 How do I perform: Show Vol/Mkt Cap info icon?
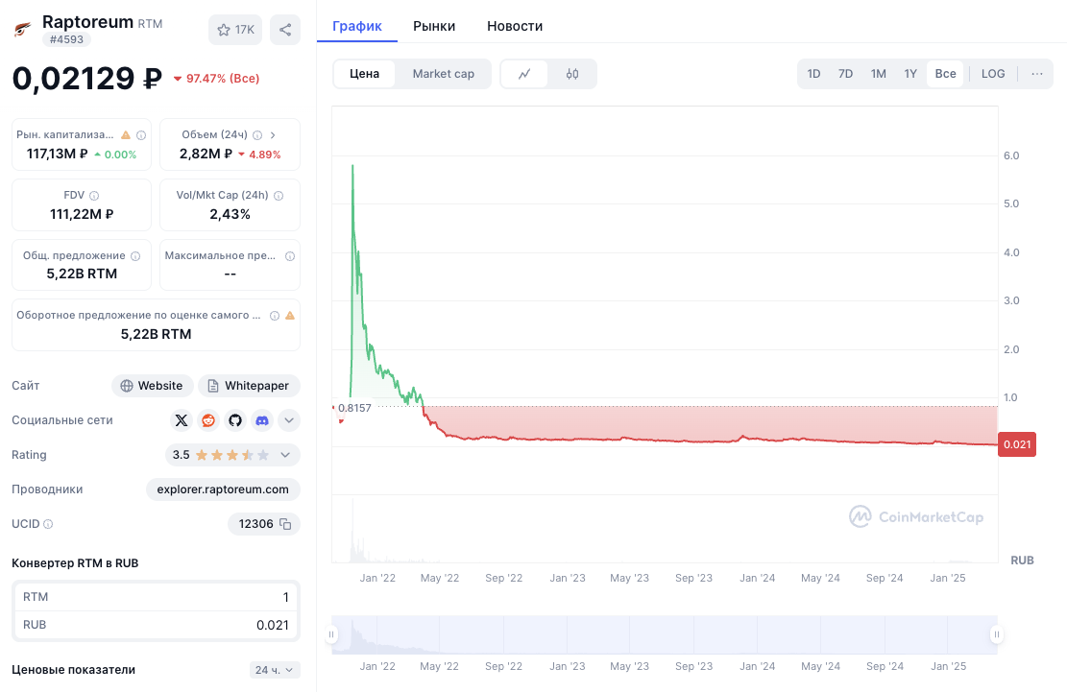coord(279,196)
